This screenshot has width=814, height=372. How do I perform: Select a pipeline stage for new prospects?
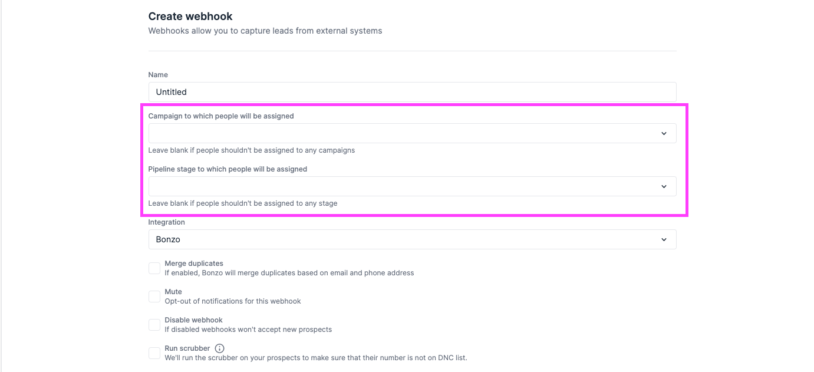pos(412,186)
